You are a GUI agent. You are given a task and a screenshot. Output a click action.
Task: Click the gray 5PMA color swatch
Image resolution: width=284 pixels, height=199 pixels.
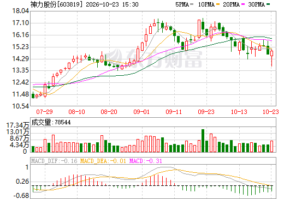click(x=192, y=4)
